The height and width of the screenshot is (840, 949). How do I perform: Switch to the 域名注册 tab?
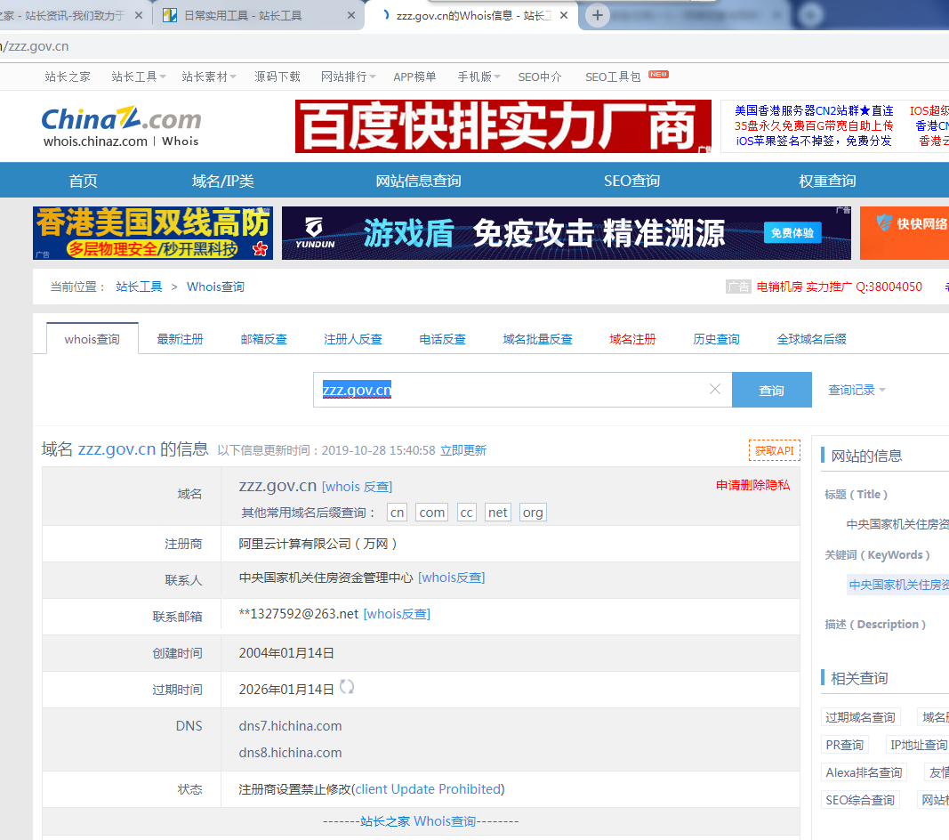632,339
